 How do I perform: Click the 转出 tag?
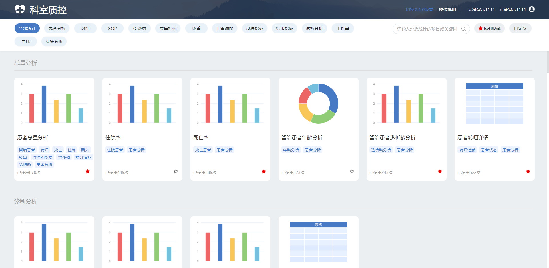point(23,157)
